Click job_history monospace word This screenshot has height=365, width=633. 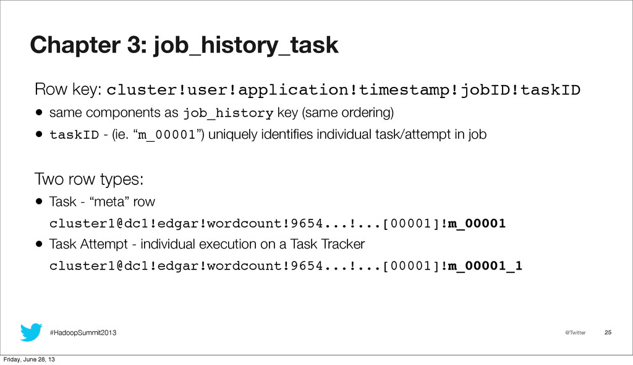point(228,113)
